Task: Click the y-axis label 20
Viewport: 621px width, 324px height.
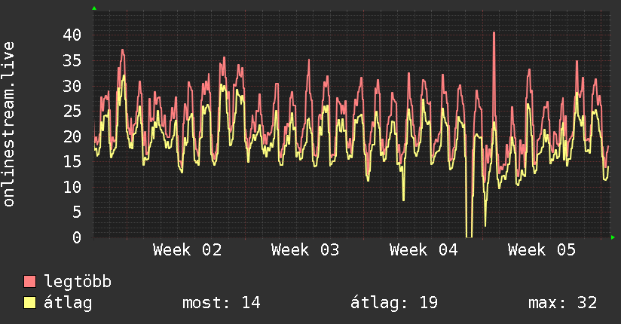Action: pyautogui.click(x=72, y=136)
